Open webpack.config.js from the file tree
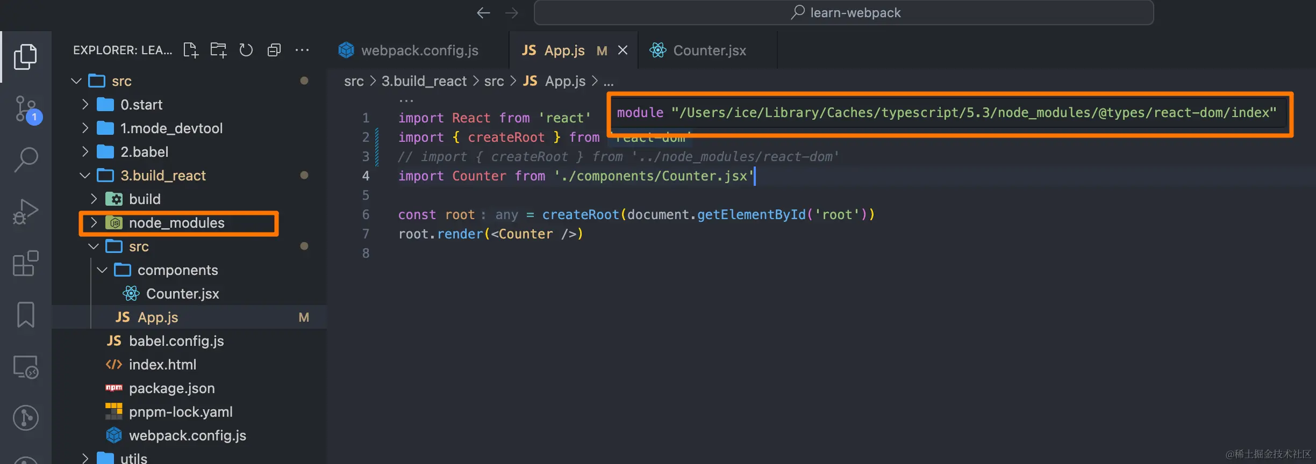 (189, 436)
